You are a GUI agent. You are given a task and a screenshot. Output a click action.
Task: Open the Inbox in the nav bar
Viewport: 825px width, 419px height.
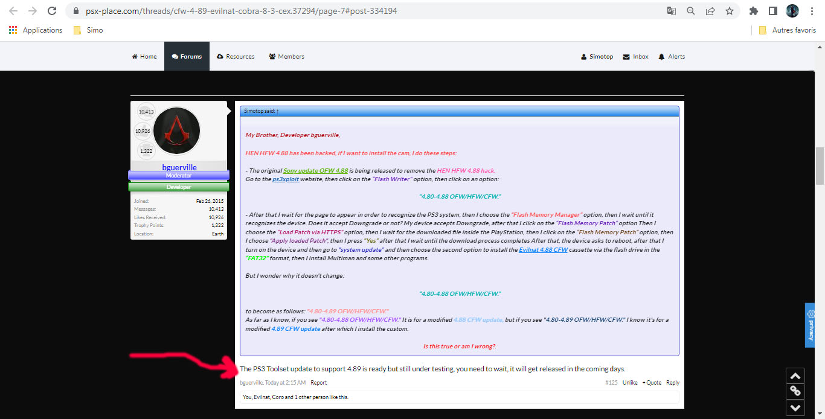(635, 57)
